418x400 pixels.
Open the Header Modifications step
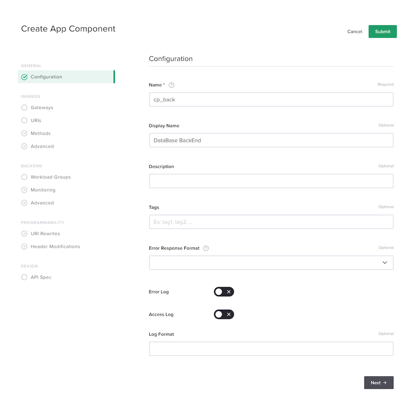point(55,247)
